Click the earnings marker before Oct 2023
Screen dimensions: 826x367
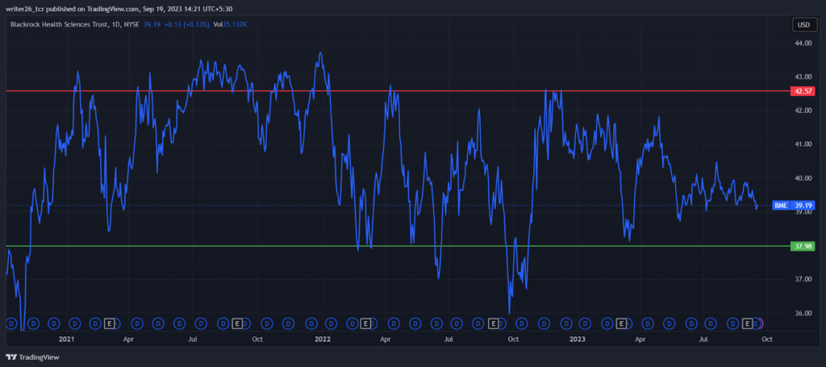[747, 323]
